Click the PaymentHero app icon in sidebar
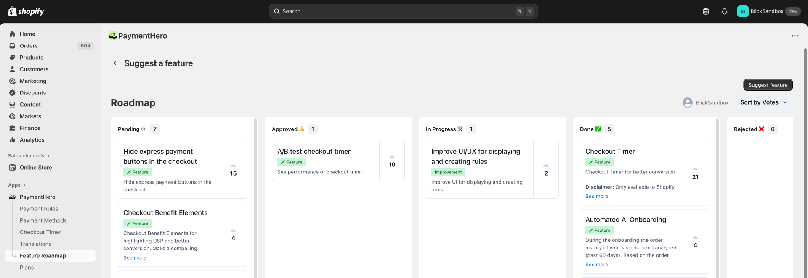The height and width of the screenshot is (278, 808). tap(12, 197)
